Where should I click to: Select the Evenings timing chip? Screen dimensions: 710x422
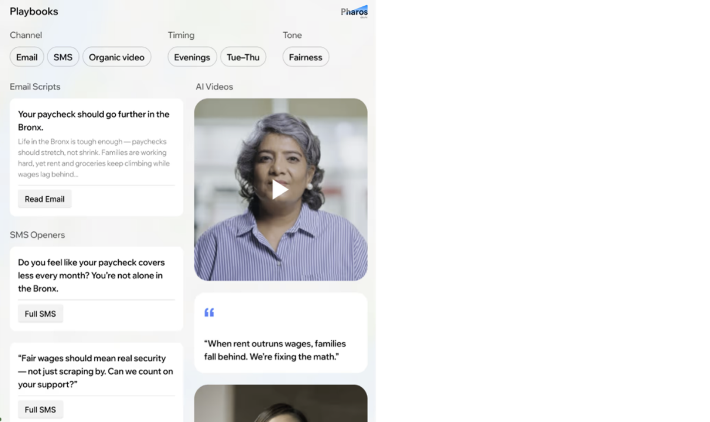(192, 57)
